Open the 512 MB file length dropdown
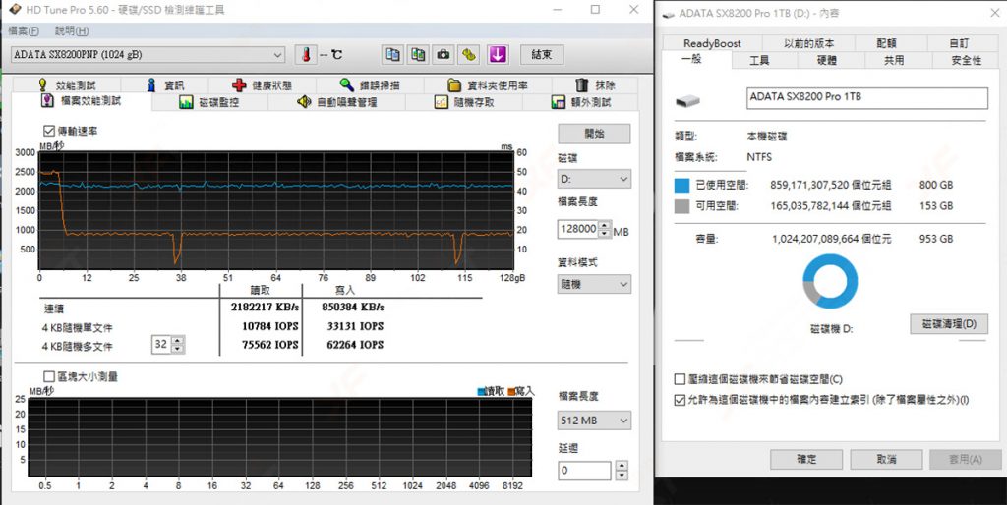Screen dimensions: 1007x505 [x=594, y=421]
